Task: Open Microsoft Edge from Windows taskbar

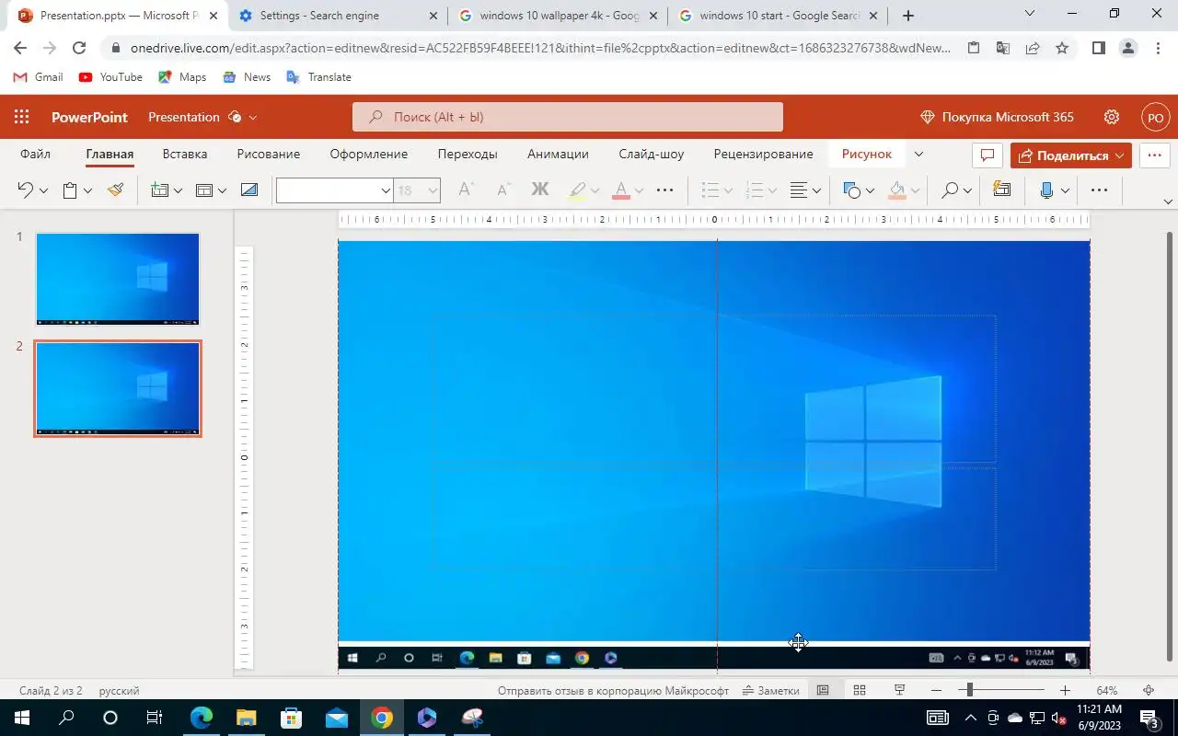Action: (201, 718)
